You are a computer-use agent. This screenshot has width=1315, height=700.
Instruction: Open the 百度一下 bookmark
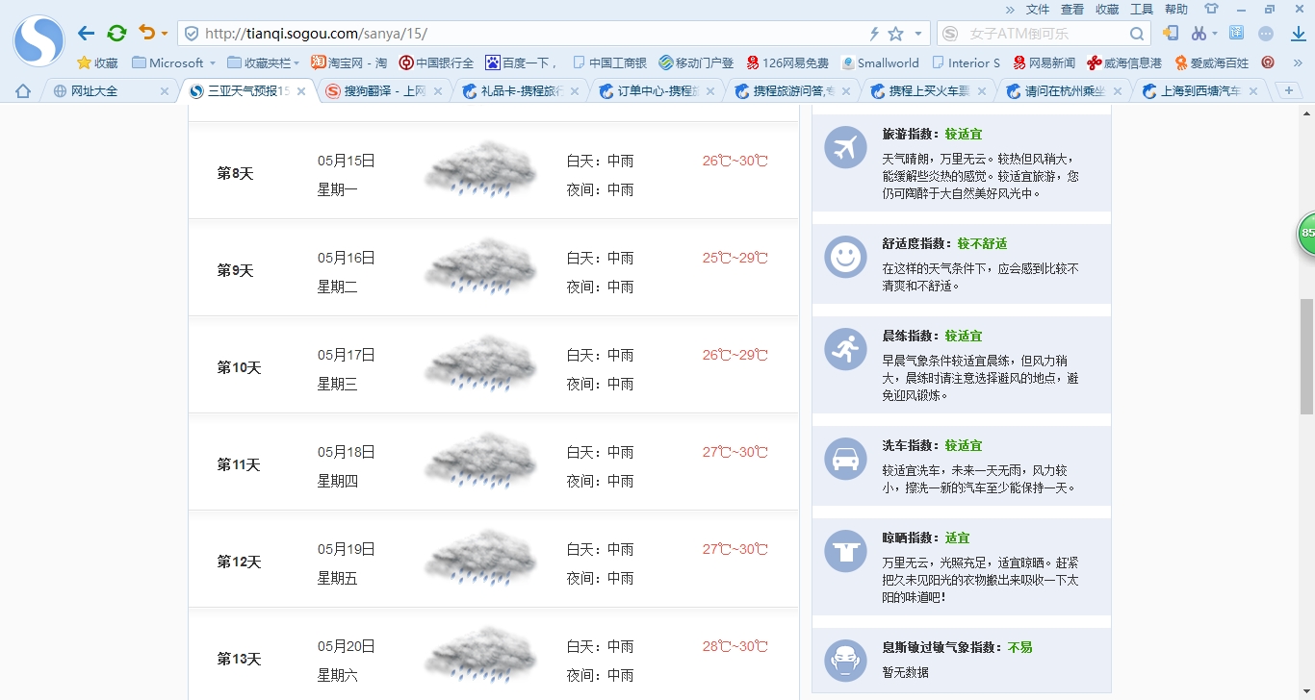tap(521, 62)
